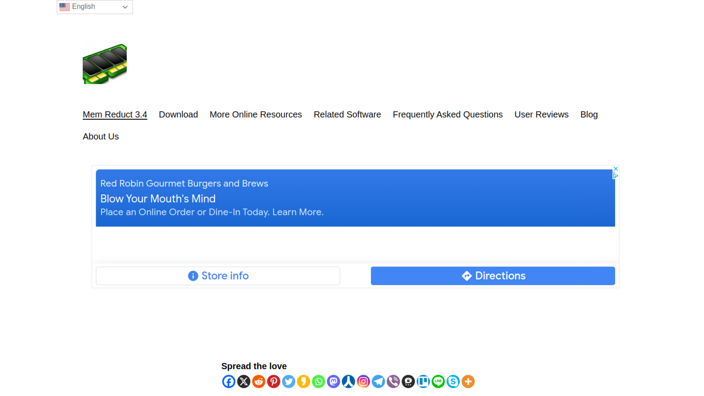Open more sharing options plus icon
704x396 pixels.
(468, 381)
